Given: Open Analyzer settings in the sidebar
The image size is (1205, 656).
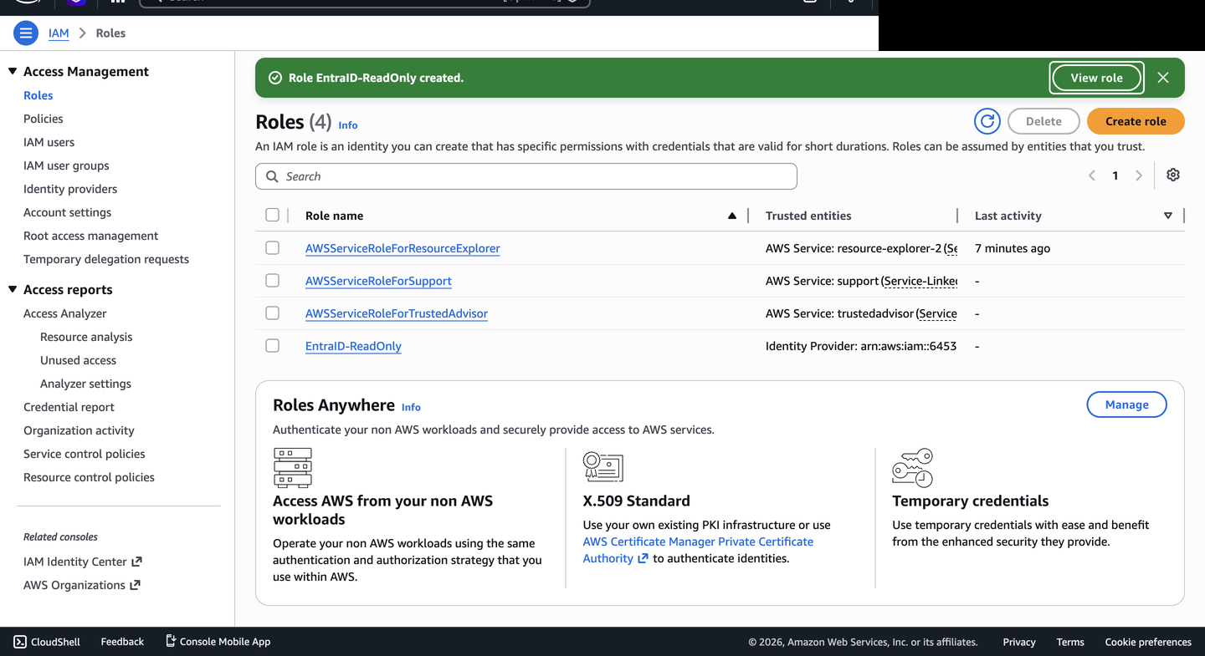Looking at the screenshot, I should pyautogui.click(x=85, y=384).
